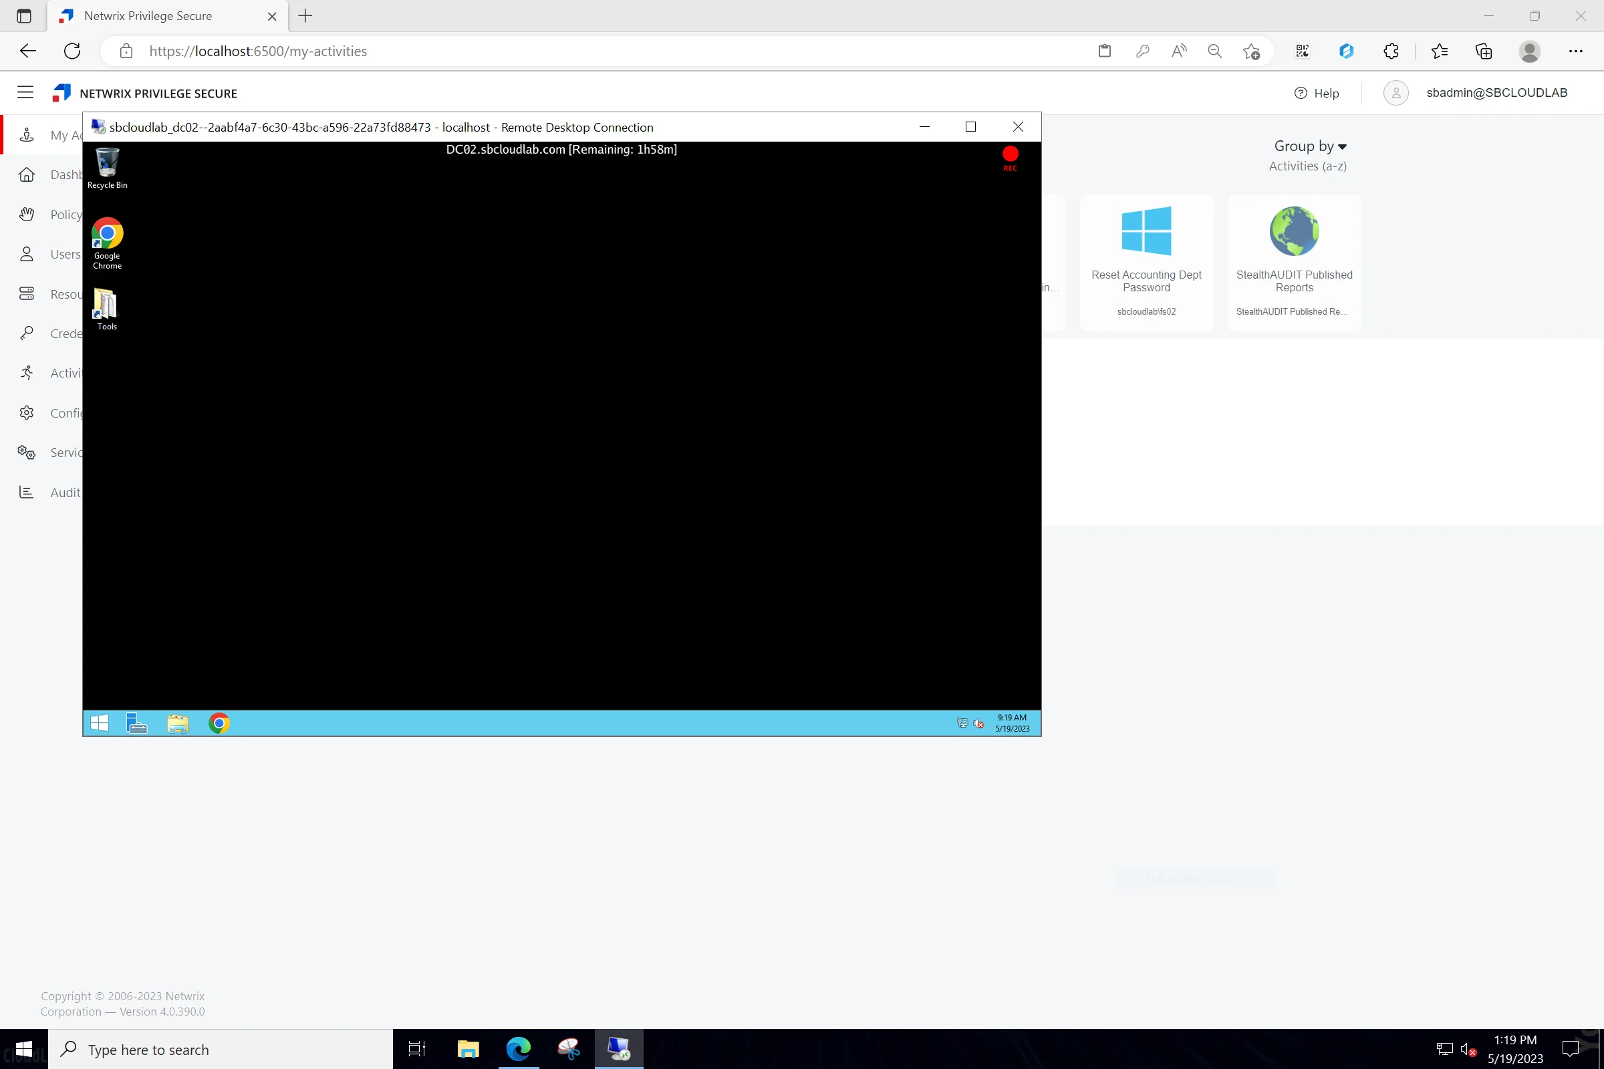Open Server Manager in remote taskbar
The height and width of the screenshot is (1069, 1604).
pos(137,724)
